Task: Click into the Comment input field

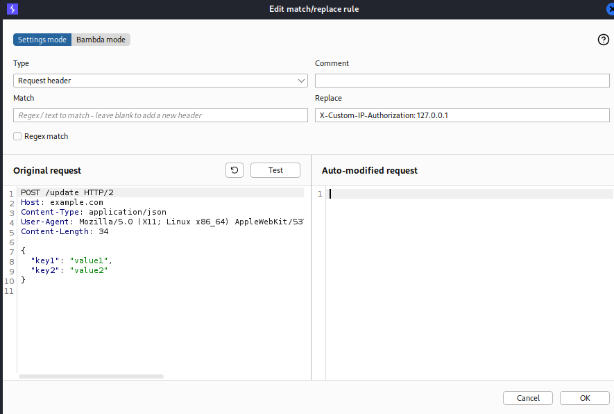Action: pos(462,81)
